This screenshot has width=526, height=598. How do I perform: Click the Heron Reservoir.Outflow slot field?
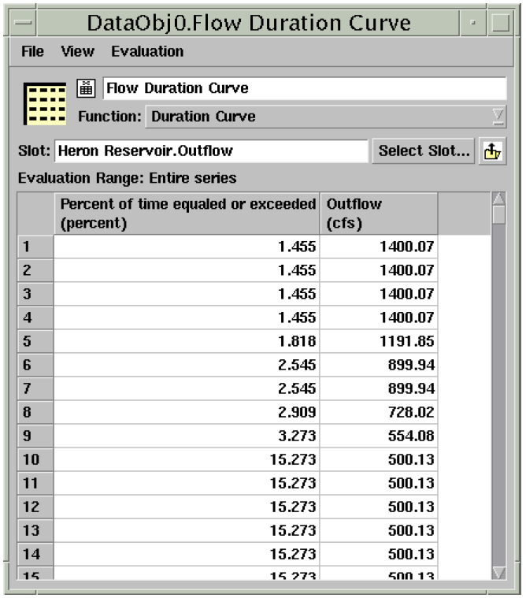[211, 151]
